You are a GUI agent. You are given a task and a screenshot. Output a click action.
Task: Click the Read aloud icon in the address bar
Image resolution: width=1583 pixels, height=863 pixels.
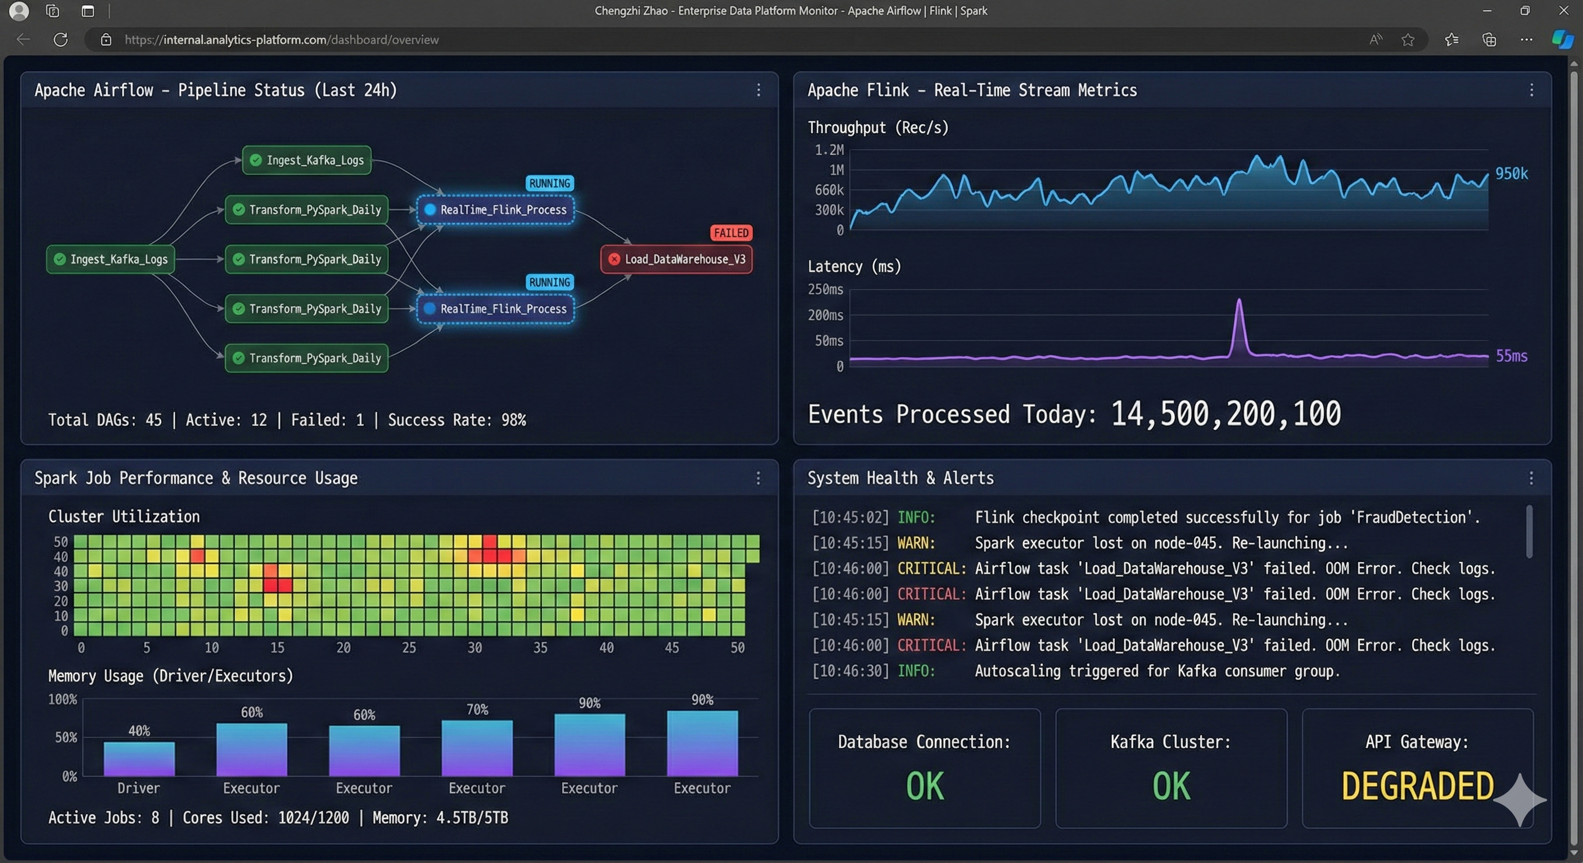(x=1376, y=40)
